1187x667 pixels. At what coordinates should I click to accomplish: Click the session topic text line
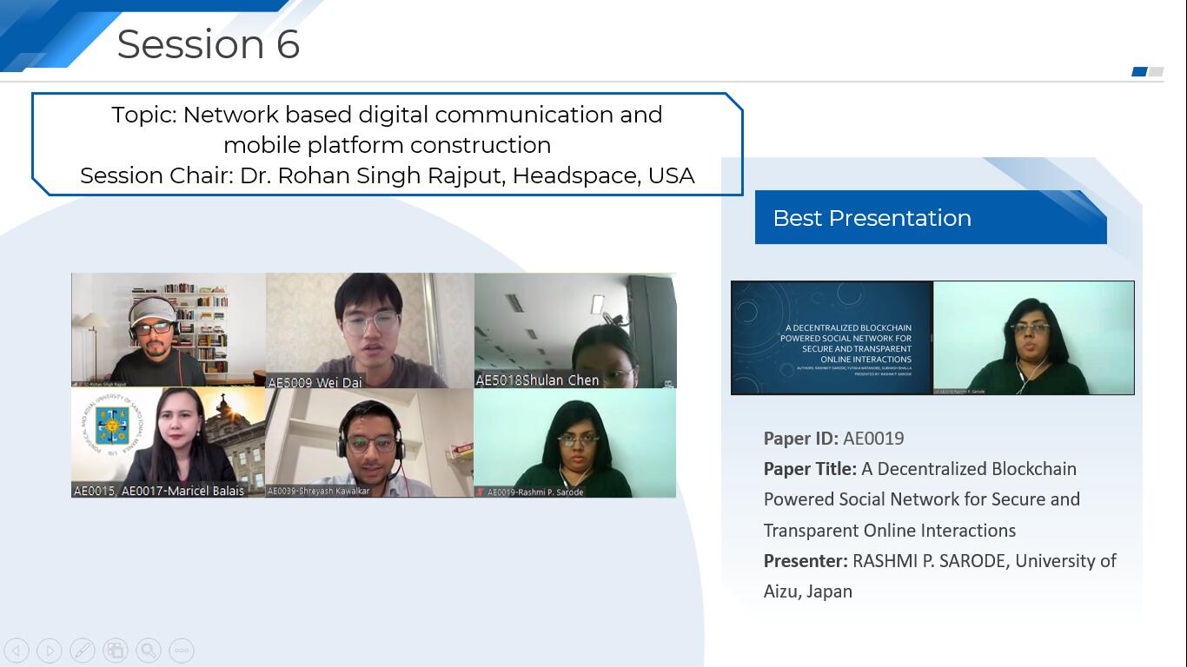tap(388, 129)
